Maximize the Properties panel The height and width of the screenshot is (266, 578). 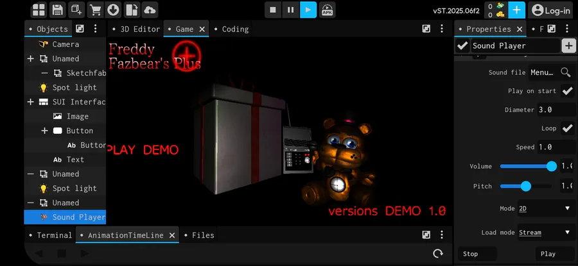point(552,29)
